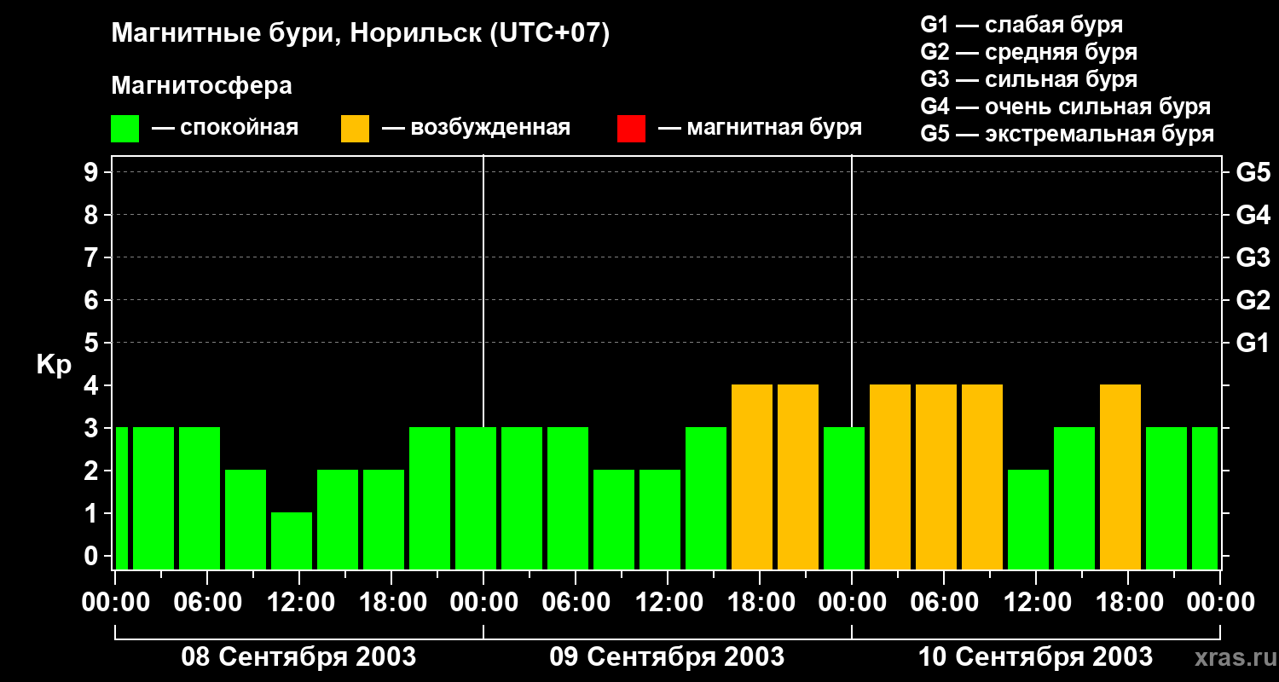Click the final '00:00' label at the chart's end

[1219, 603]
